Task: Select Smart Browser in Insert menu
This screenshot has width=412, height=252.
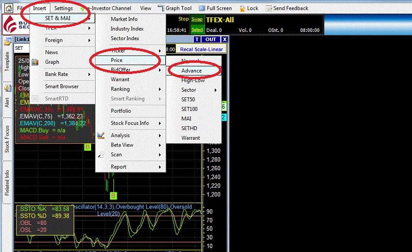Action: (62, 87)
